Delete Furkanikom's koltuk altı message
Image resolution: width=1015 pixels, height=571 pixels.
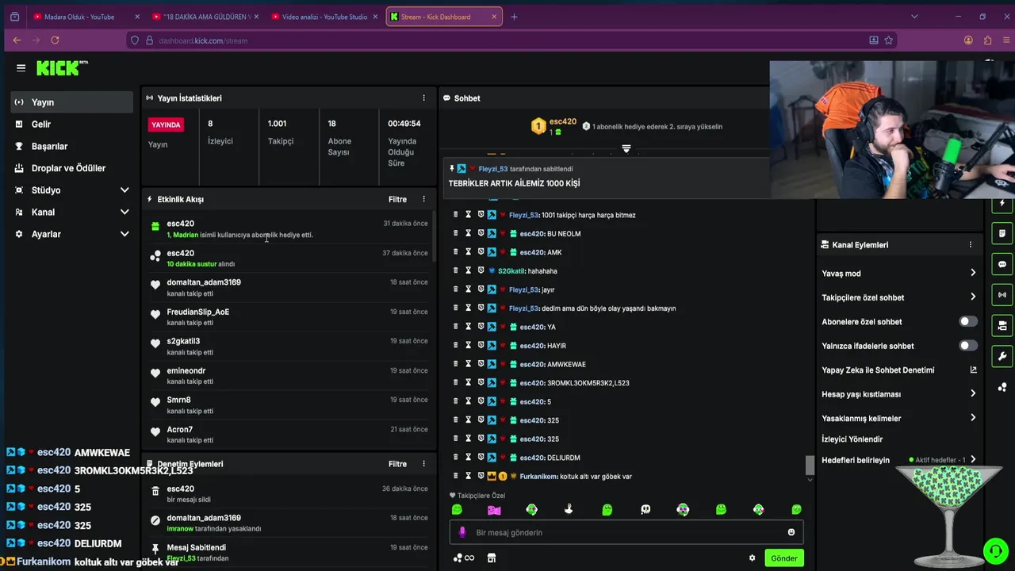(456, 476)
